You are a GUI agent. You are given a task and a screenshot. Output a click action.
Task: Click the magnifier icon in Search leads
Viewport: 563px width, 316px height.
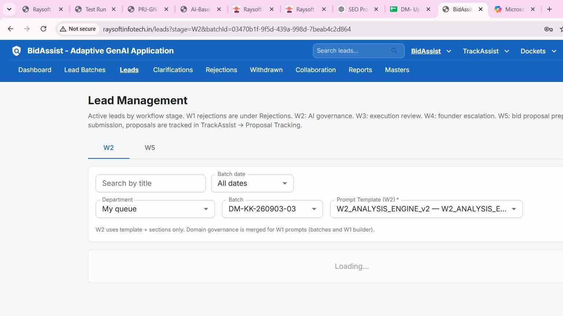pyautogui.click(x=394, y=51)
